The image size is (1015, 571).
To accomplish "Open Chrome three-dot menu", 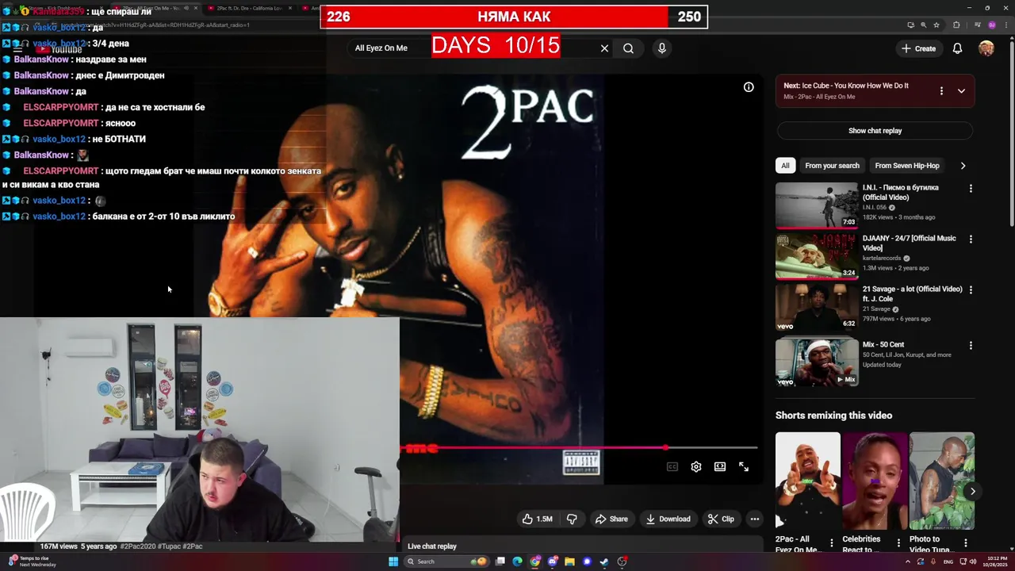I will [x=1005, y=25].
